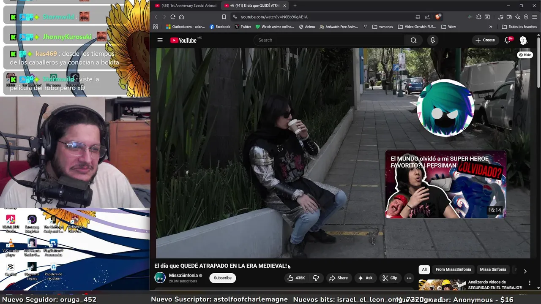
Task: Click the Ask button below the video
Action: click(x=365, y=278)
